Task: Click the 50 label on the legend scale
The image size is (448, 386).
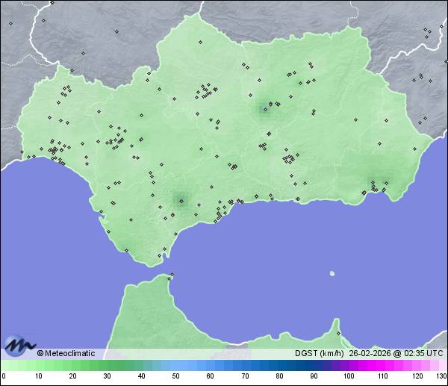Action: [x=175, y=376]
